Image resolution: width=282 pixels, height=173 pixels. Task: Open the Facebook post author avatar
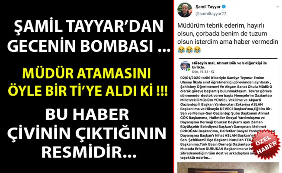tap(185, 66)
